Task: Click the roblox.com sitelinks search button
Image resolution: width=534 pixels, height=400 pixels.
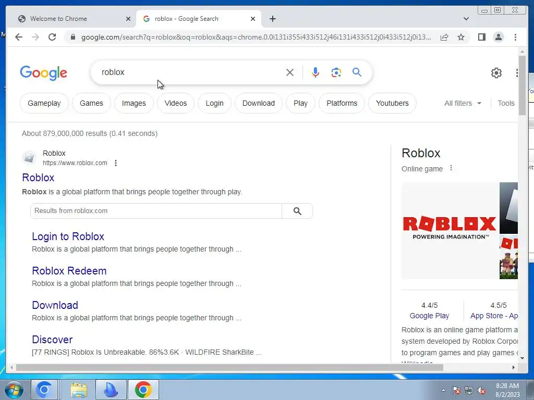Action: click(297, 211)
